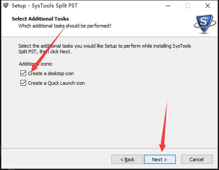219x170 pixels.
Task: Click the disabled maximize button
Action: [188, 6]
